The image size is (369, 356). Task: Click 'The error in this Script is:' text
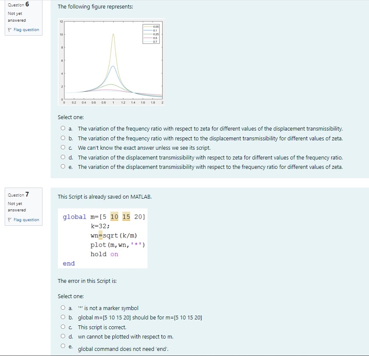pos(87,281)
